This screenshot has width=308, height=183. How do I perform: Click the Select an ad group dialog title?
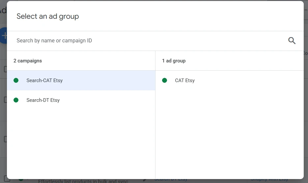47,16
